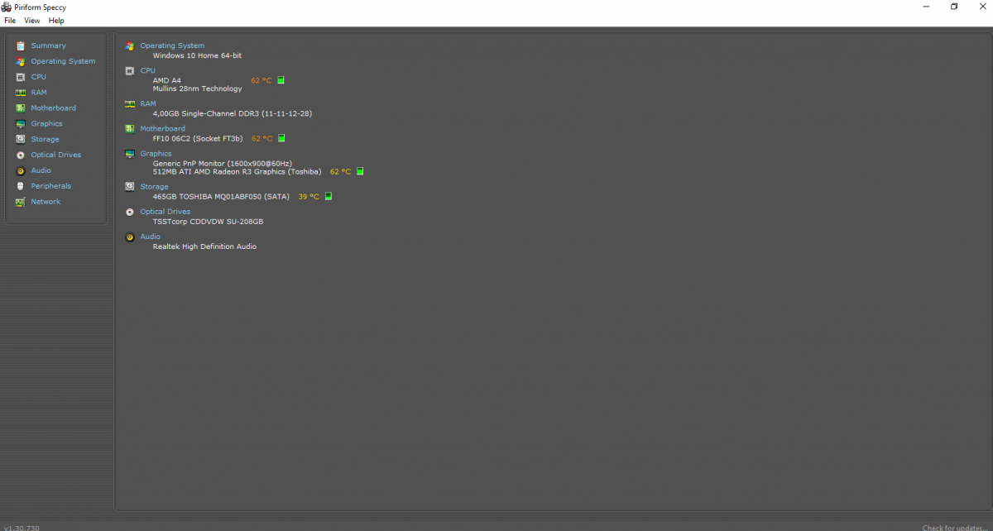Image resolution: width=993 pixels, height=531 pixels.
Task: Click the green temperature indicator next to Radeon R3
Action: coord(360,171)
